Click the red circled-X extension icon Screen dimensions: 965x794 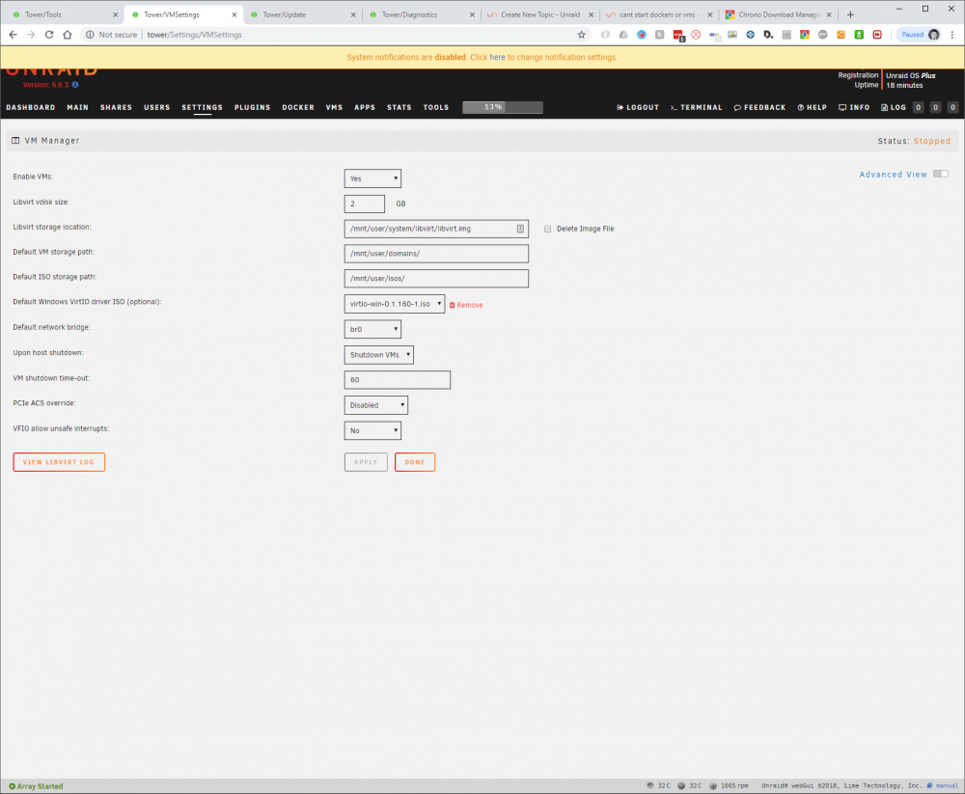696,35
